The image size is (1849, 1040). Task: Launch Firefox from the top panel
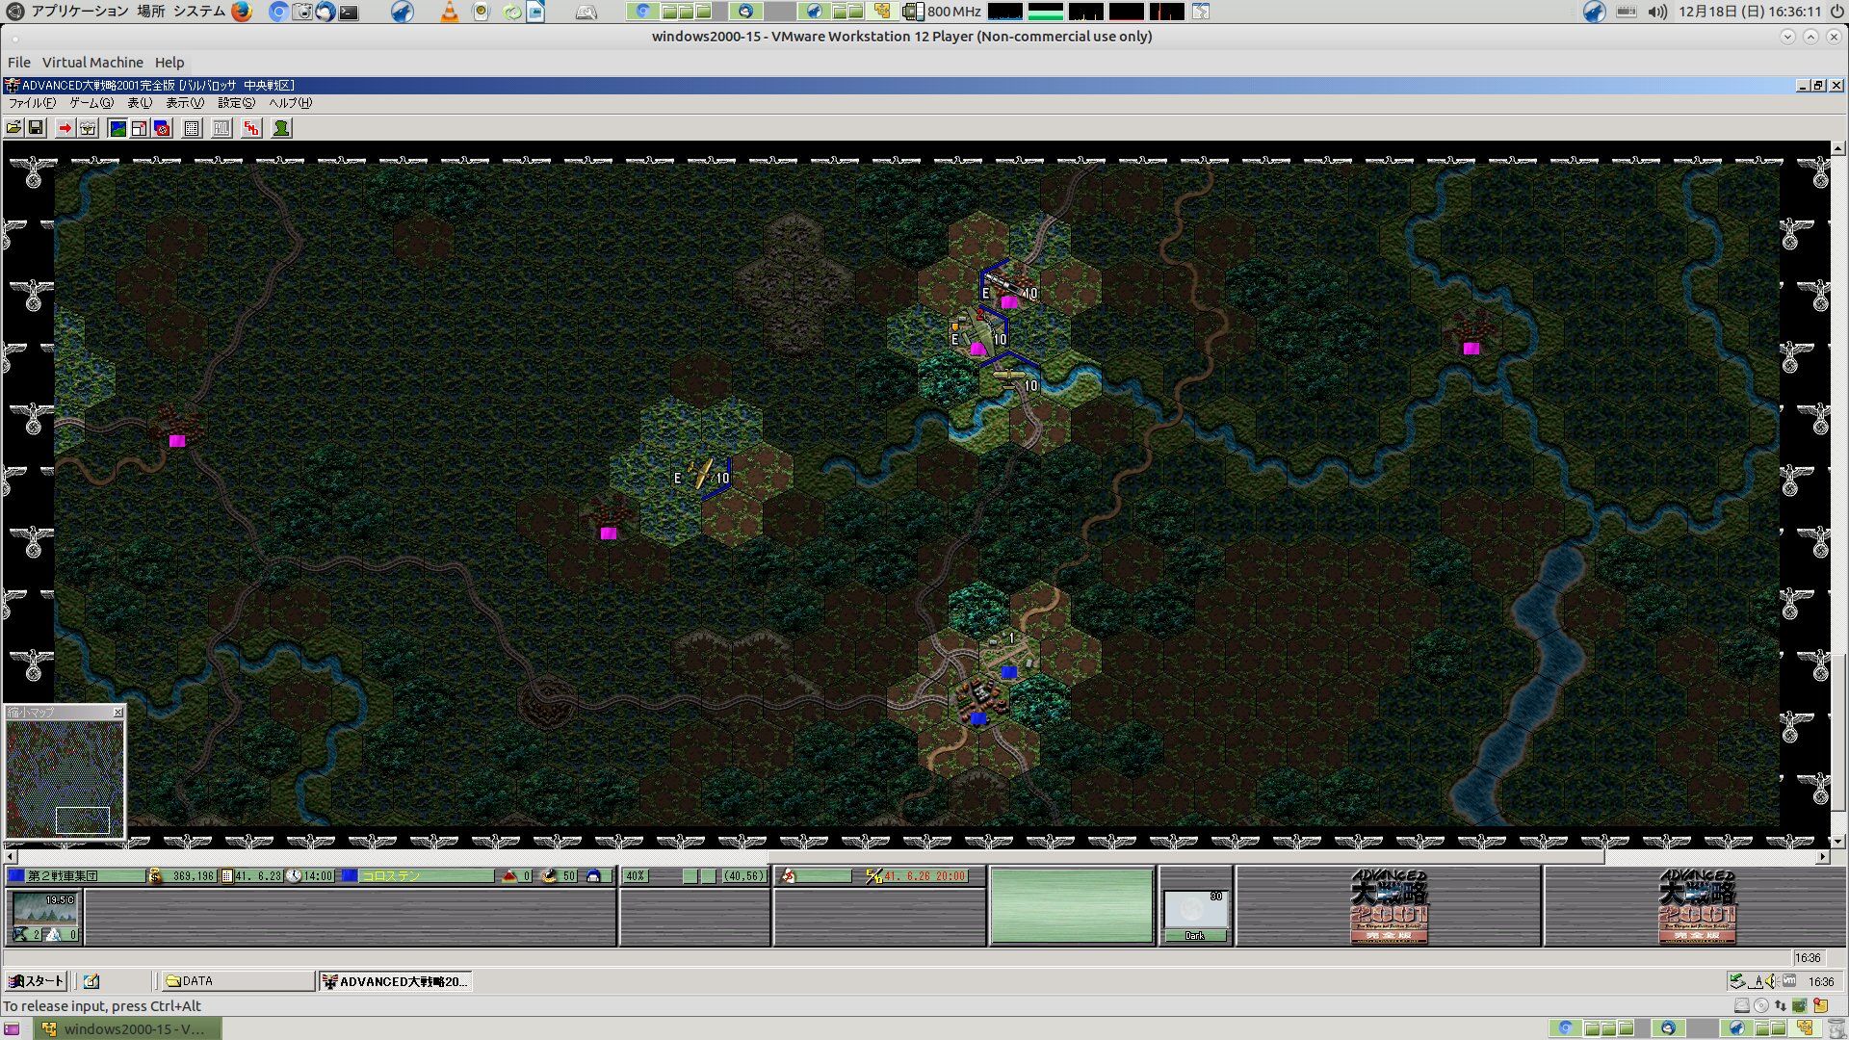[242, 12]
